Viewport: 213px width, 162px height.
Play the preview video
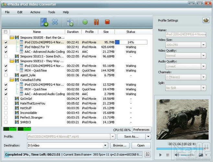coord(161,155)
